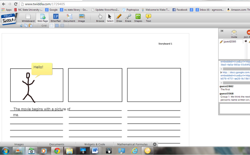Screen dimensions: 250x155
Task: Enable the large grid option
Action: pyautogui.click(x=62, y=25)
